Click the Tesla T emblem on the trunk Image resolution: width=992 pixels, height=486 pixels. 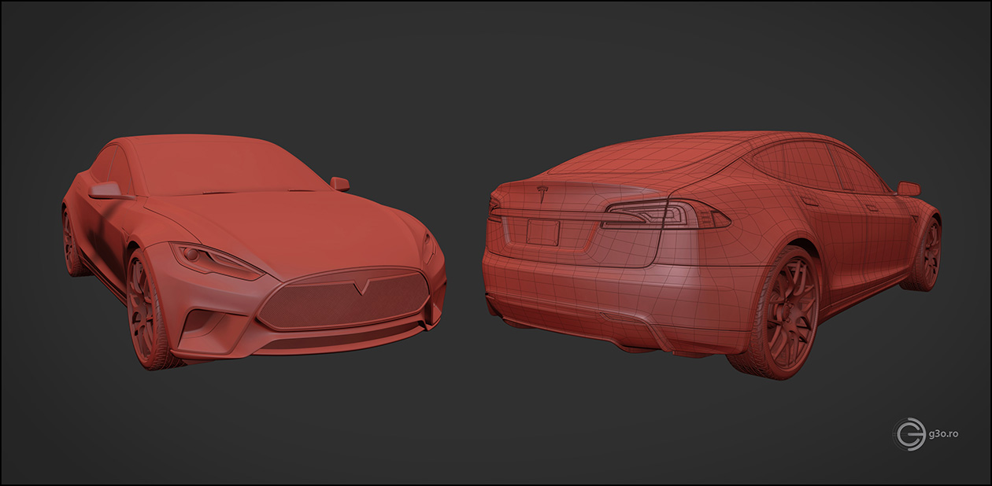coord(542,191)
